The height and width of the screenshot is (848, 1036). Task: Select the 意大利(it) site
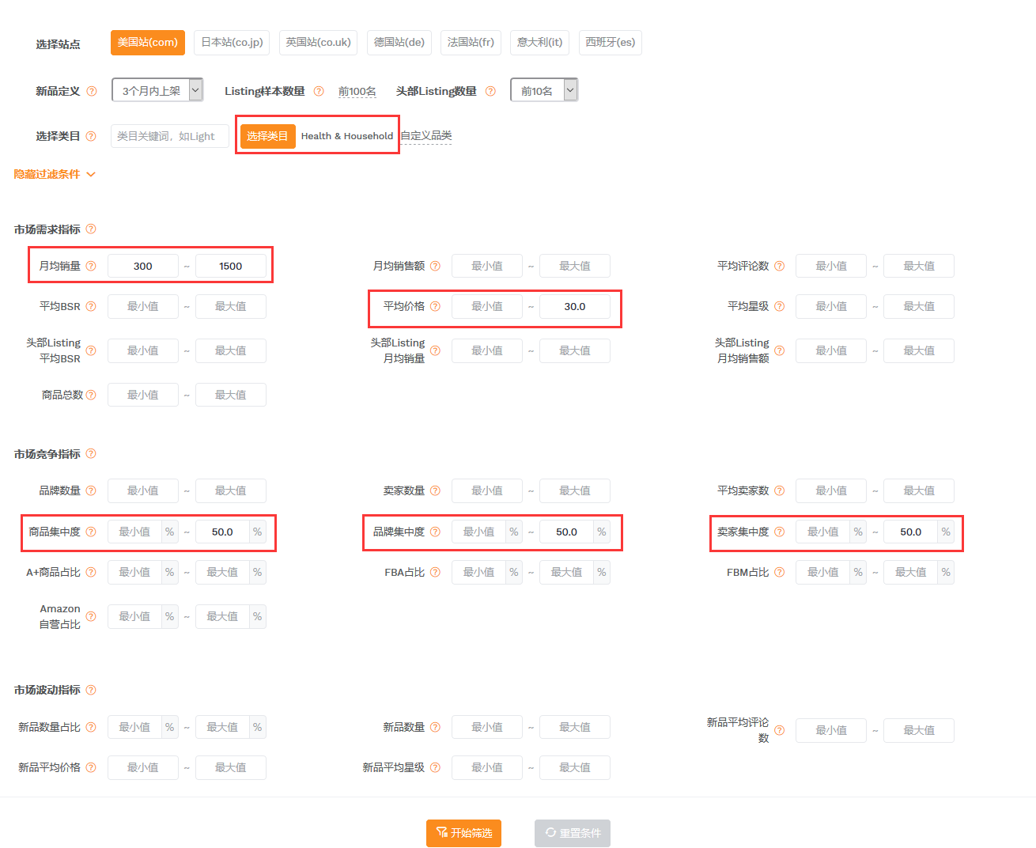(x=539, y=42)
